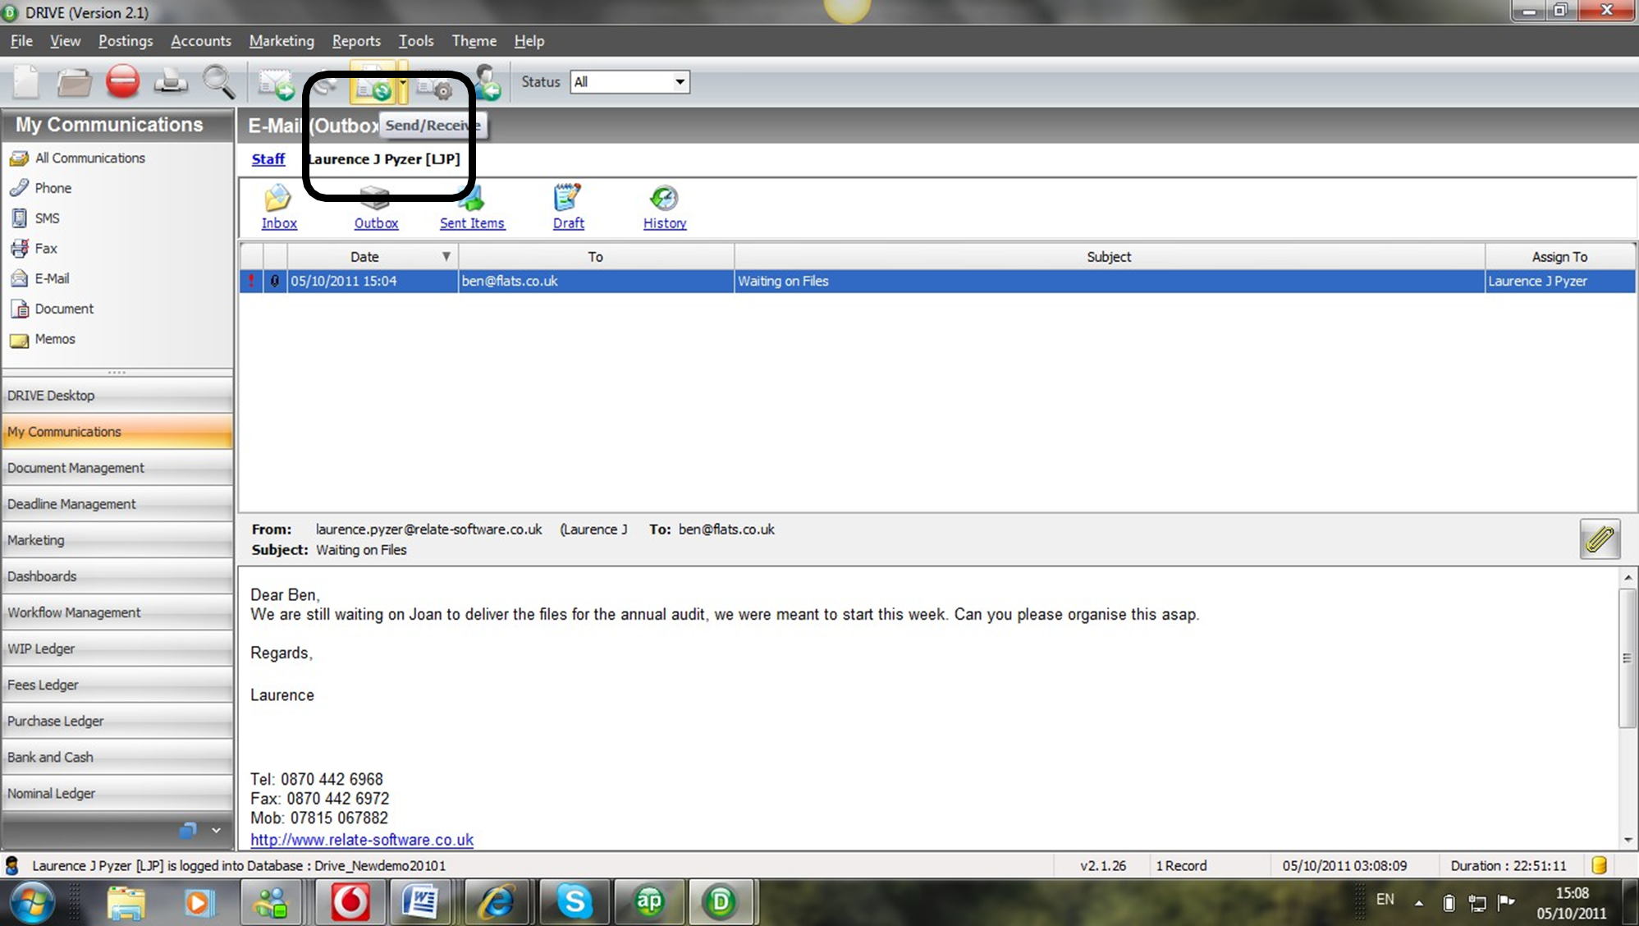The width and height of the screenshot is (1639, 926).
Task: Click the person with green arrow toolbar icon
Action: [x=487, y=82]
